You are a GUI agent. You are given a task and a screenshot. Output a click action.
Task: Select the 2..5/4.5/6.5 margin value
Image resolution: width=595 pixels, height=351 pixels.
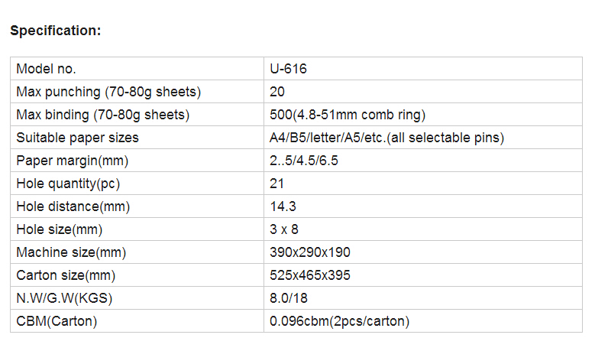pos(304,161)
